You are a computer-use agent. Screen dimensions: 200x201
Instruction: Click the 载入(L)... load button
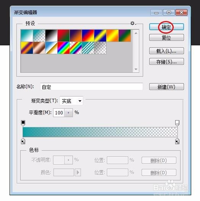166,51
